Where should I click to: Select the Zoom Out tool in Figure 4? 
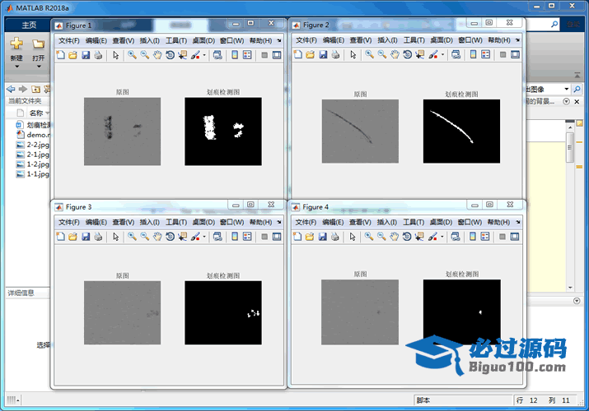pos(381,237)
